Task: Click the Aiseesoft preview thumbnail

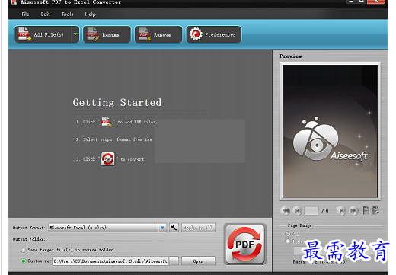Action: [330, 131]
